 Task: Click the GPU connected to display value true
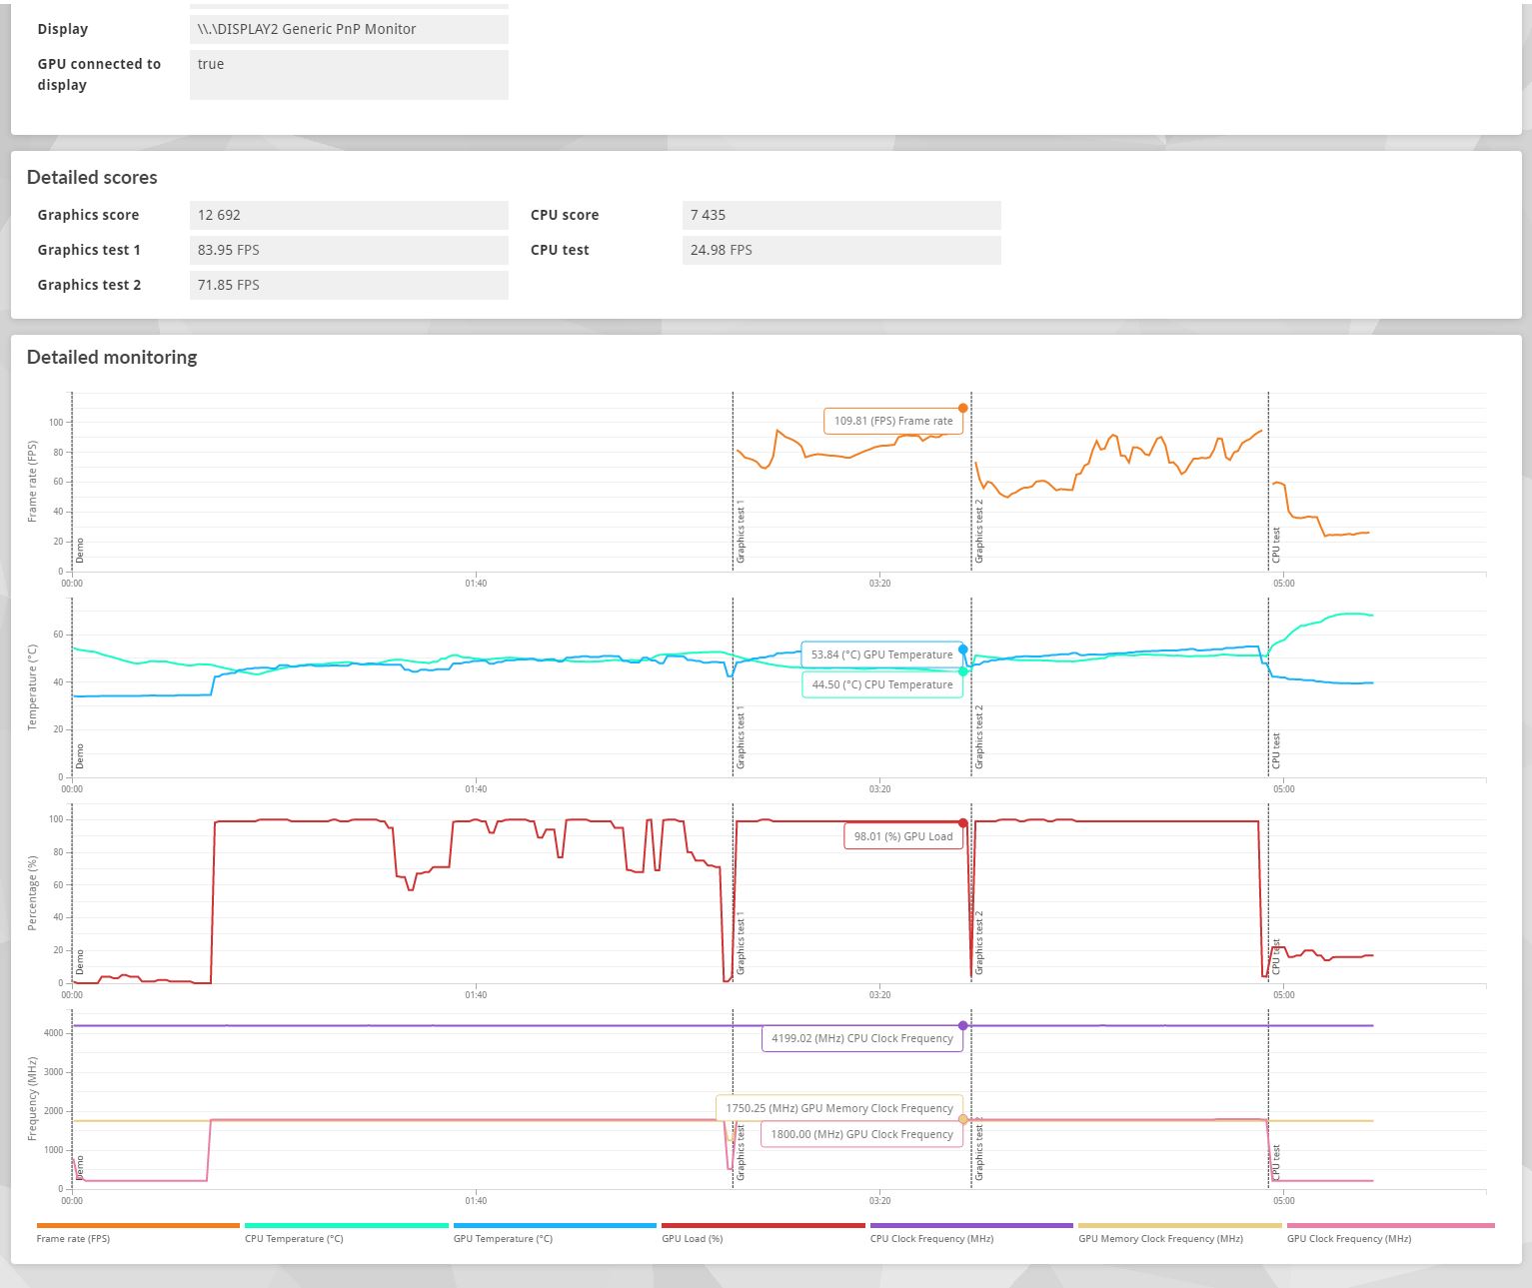pyautogui.click(x=349, y=75)
